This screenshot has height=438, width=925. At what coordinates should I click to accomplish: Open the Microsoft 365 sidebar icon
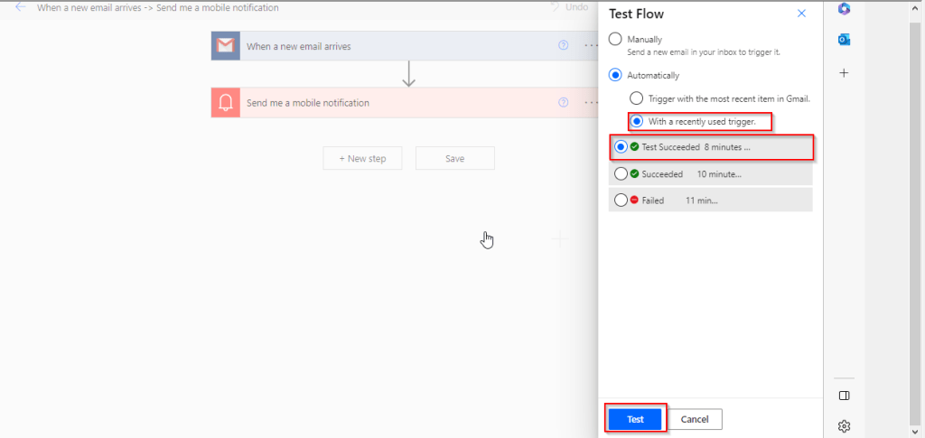coord(844,9)
